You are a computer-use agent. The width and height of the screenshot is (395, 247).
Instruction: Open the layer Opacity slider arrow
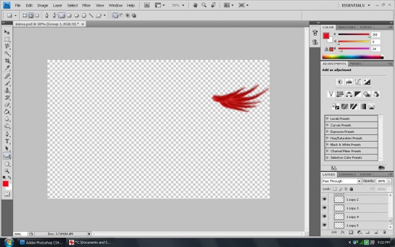(x=389, y=181)
